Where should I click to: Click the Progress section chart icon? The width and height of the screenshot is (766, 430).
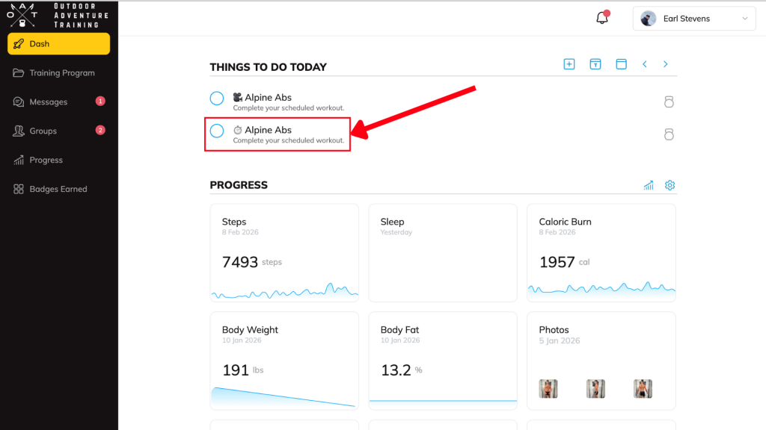(x=649, y=185)
